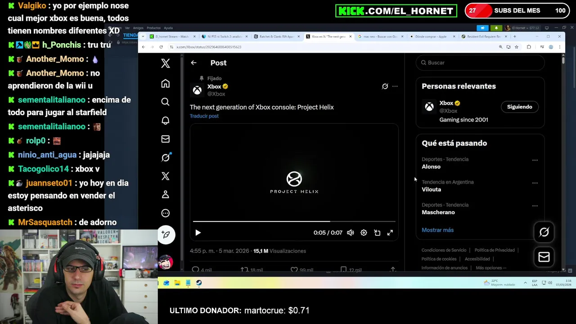Go to Home in X sidebar

click(166, 83)
